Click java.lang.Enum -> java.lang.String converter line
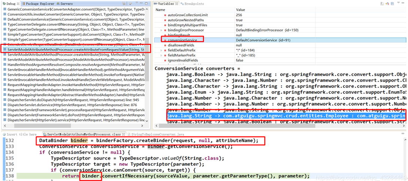Viewport: 408px width, 181px height. click(286, 92)
